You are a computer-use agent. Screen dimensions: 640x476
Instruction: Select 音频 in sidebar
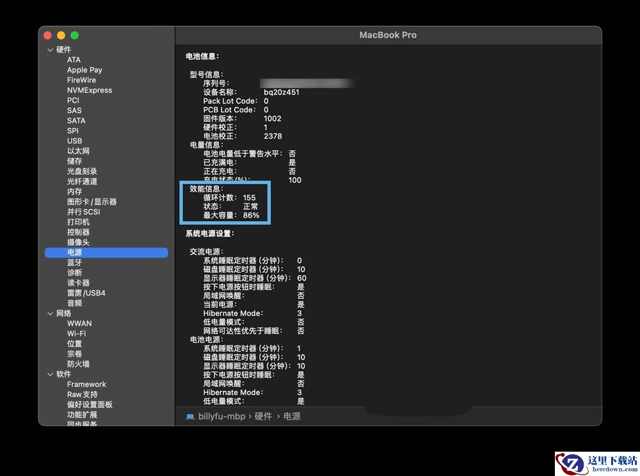(x=74, y=303)
